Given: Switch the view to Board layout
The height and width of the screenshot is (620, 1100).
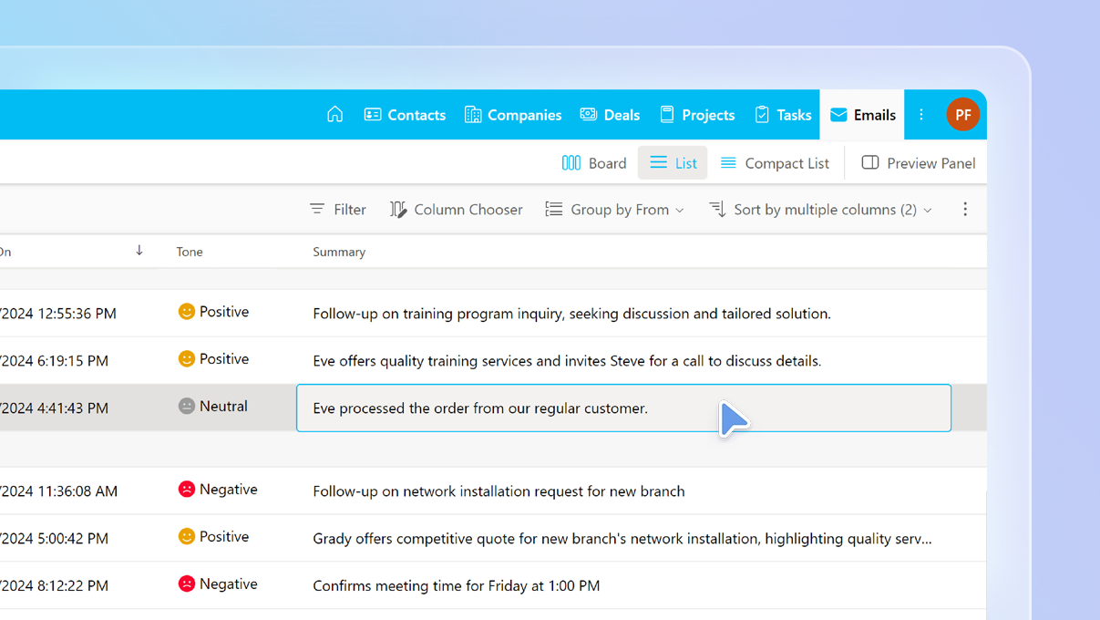Looking at the screenshot, I should pos(593,162).
